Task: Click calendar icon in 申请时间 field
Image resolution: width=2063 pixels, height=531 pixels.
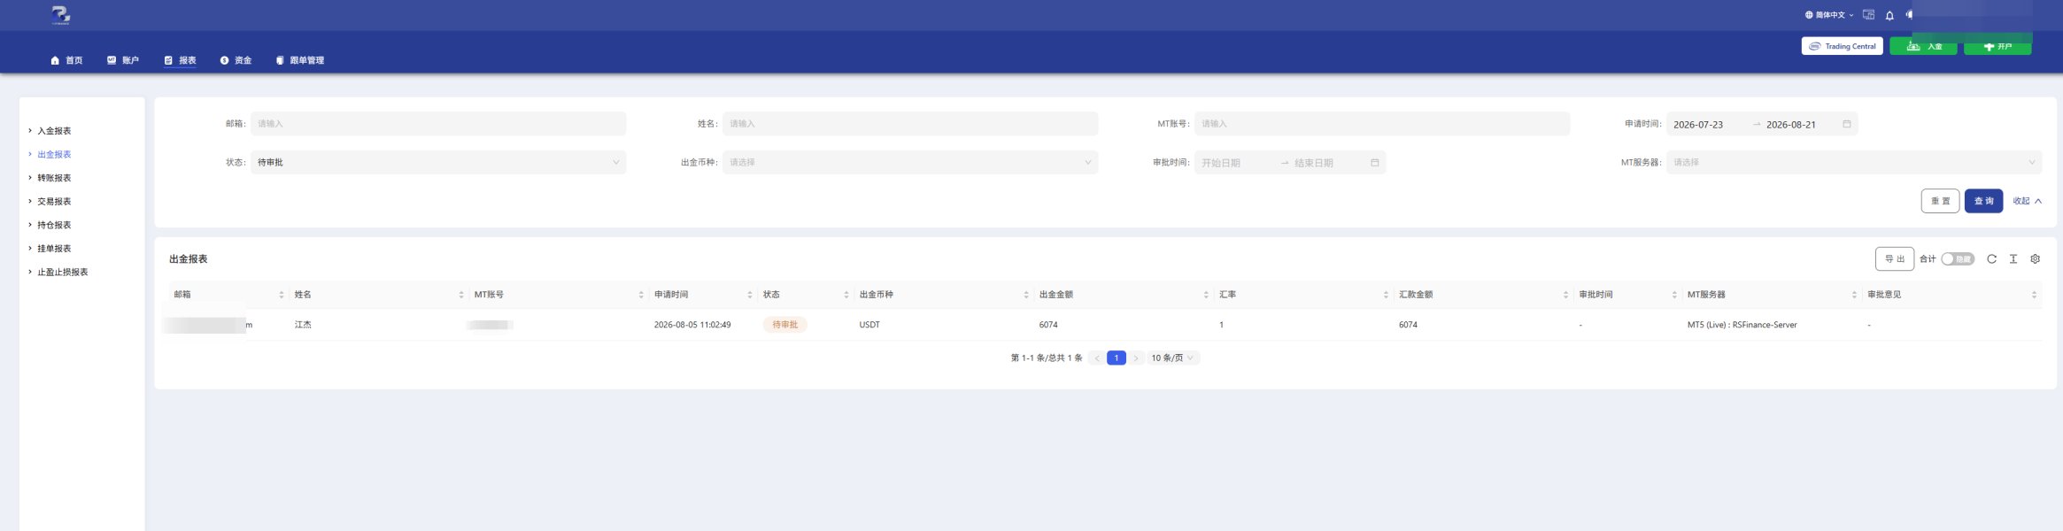Action: tap(1846, 124)
